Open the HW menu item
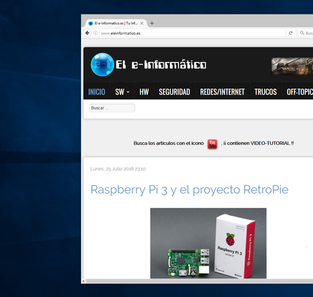Viewport: 313px width, 297px height. 144,92
